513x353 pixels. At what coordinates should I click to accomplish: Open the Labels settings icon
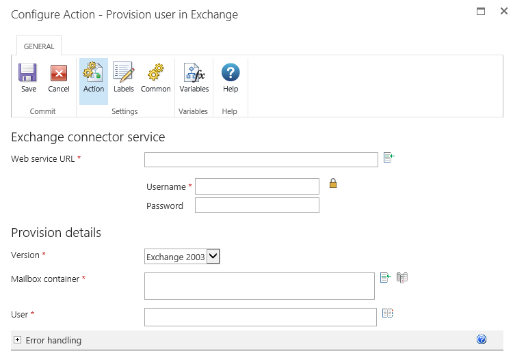click(x=124, y=74)
